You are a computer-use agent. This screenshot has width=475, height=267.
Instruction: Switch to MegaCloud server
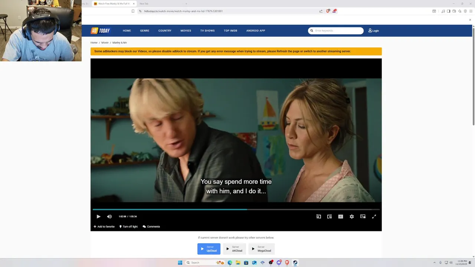tap(261, 249)
